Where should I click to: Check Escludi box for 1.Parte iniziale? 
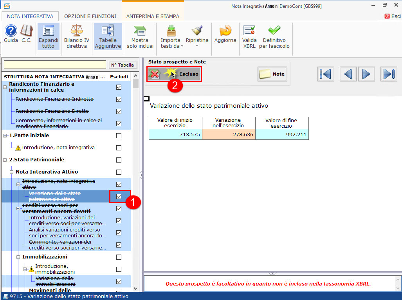tap(119, 136)
